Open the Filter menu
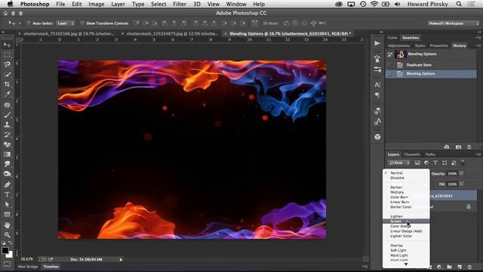Screen dimensions: 483x272 pos(180,4)
